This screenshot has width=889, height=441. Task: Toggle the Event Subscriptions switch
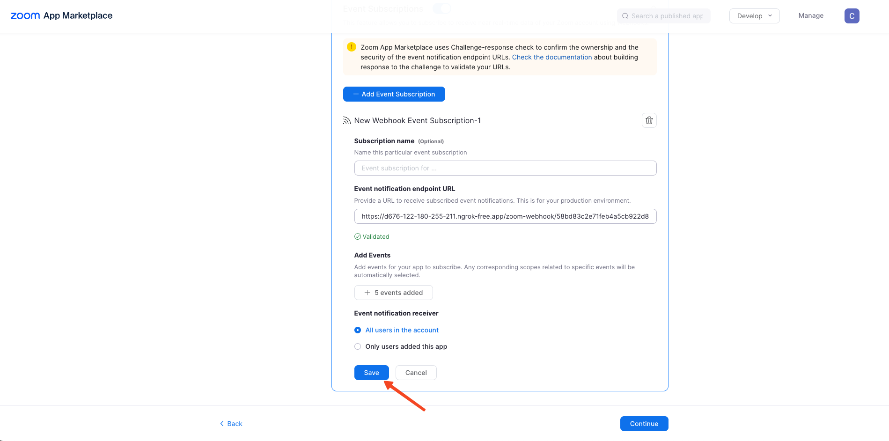(x=442, y=8)
